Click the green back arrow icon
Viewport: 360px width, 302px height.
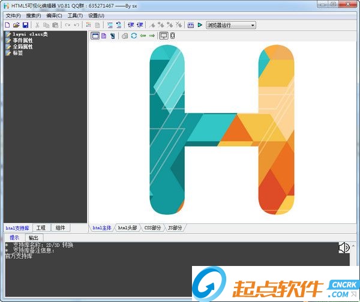coord(143,36)
